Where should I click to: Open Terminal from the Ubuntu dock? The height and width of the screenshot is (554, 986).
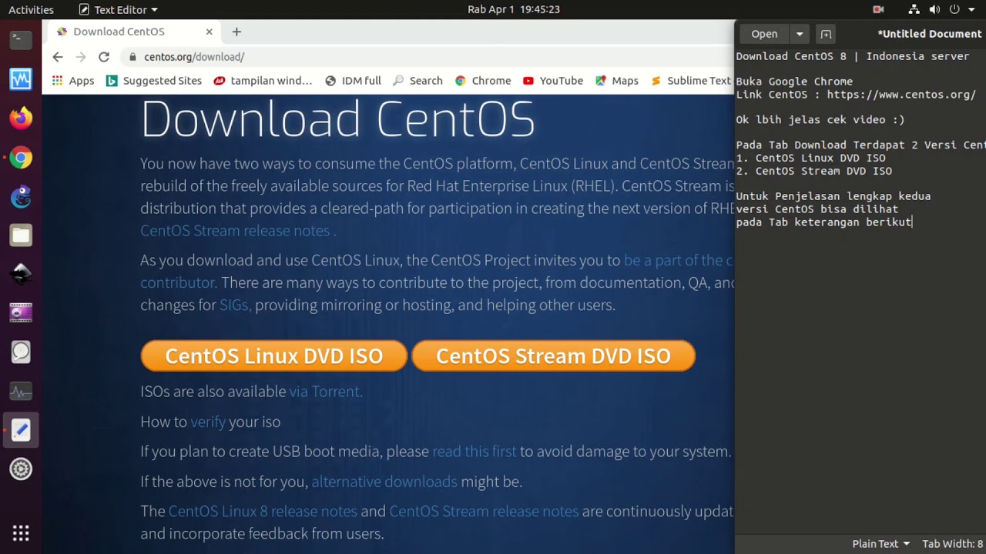coord(21,39)
